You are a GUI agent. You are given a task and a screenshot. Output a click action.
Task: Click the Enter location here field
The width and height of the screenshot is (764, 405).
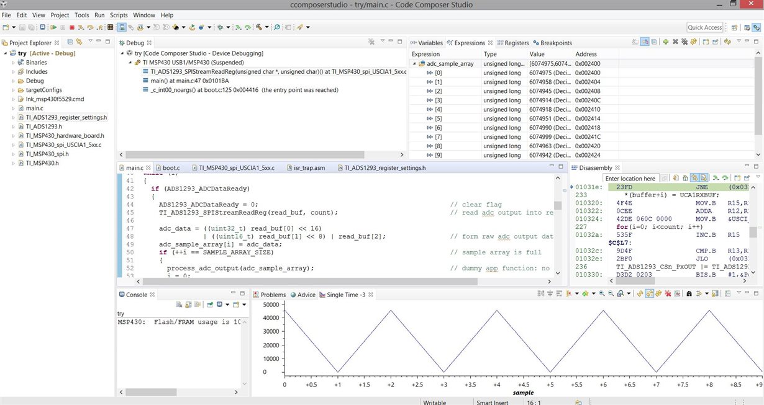630,179
